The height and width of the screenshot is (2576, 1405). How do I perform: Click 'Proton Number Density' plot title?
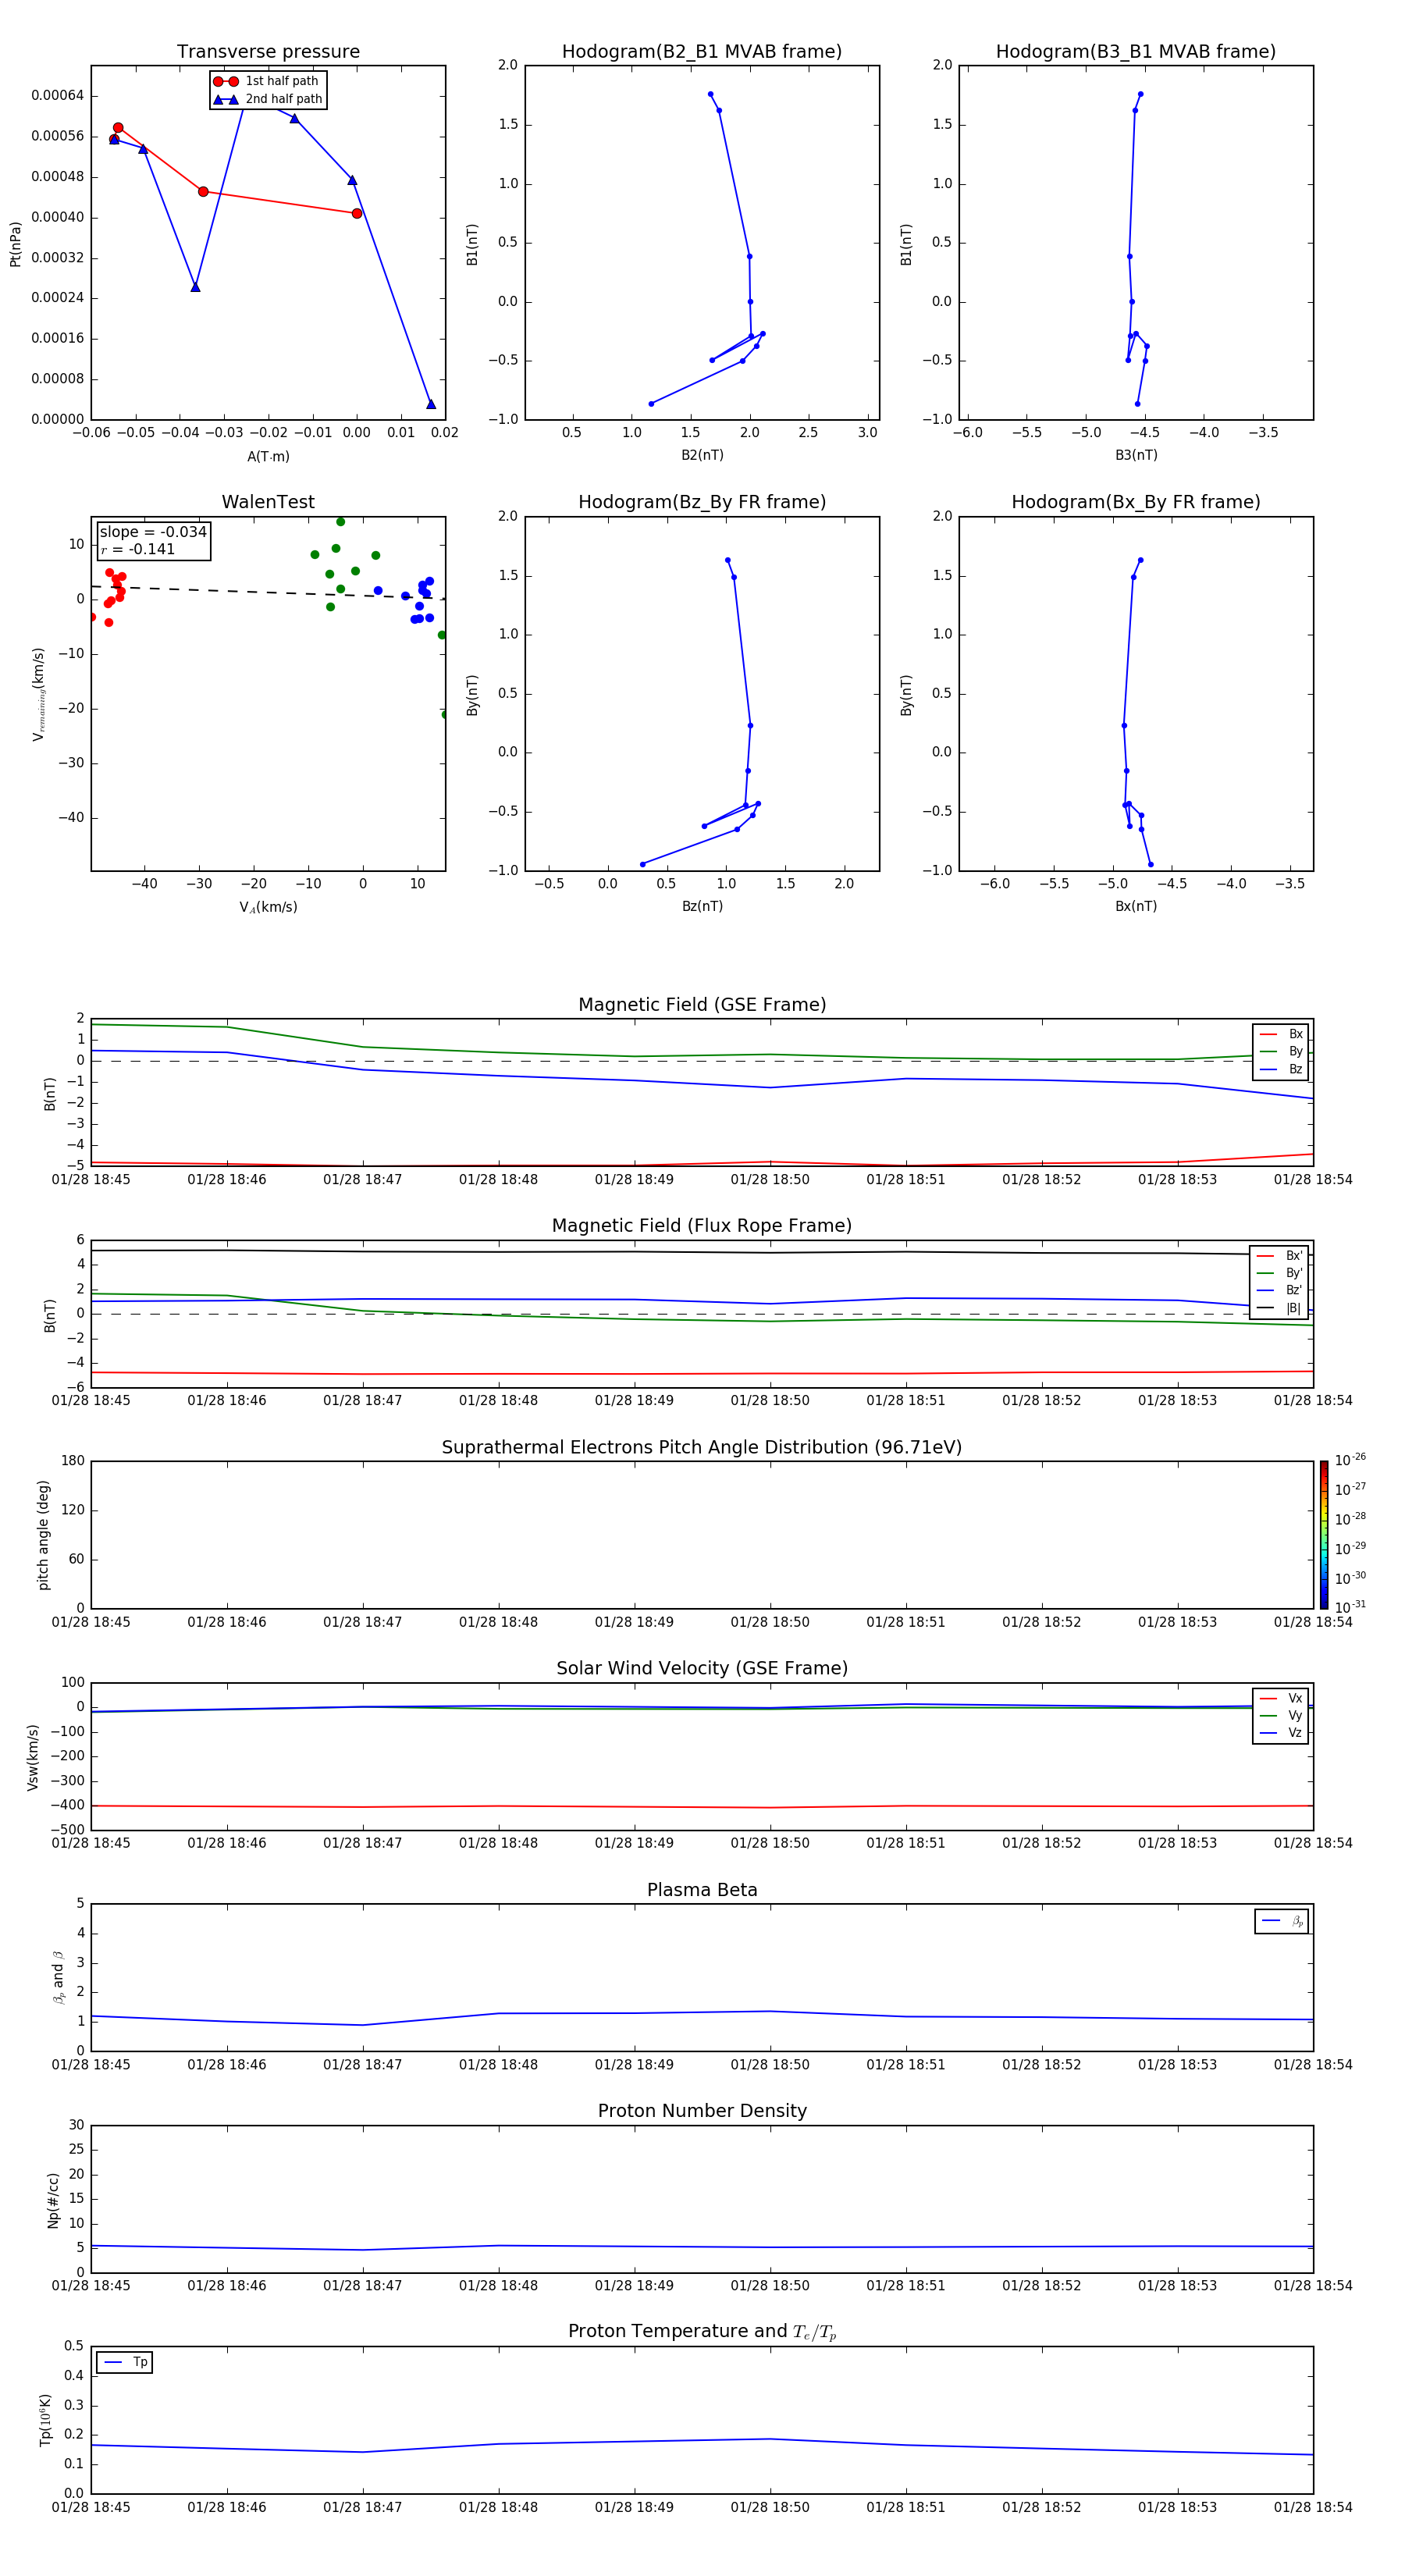(x=702, y=2111)
